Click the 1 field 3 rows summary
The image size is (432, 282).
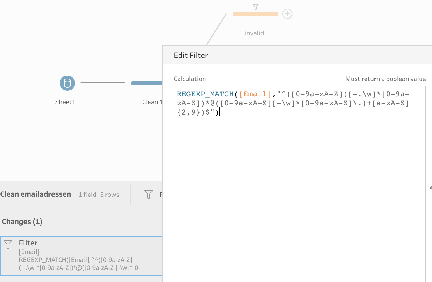pos(99,195)
